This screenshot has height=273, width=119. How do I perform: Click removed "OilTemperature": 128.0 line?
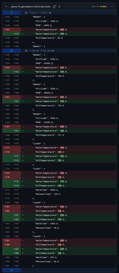coord(50,211)
